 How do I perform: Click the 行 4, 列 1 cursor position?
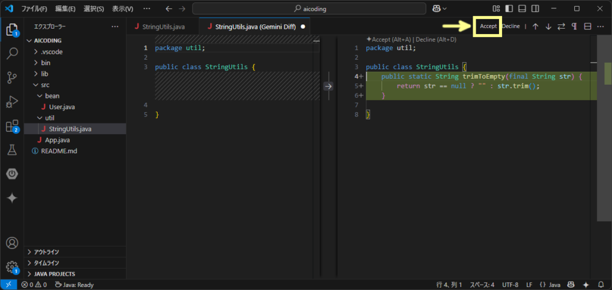(x=449, y=285)
